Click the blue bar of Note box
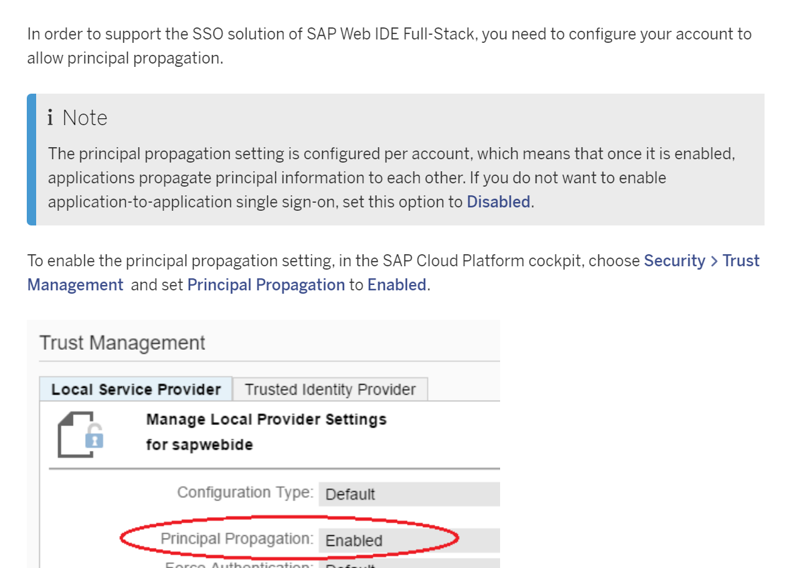Screen dimensions: 788x568 (31, 159)
